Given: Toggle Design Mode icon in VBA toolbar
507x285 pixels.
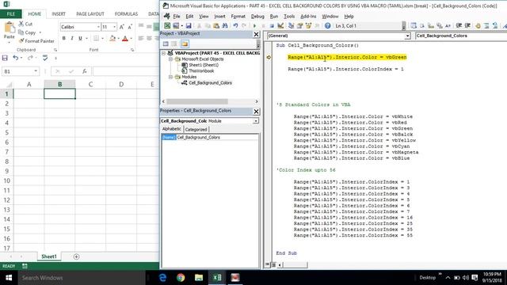Looking at the screenshot, I should [280, 25].
